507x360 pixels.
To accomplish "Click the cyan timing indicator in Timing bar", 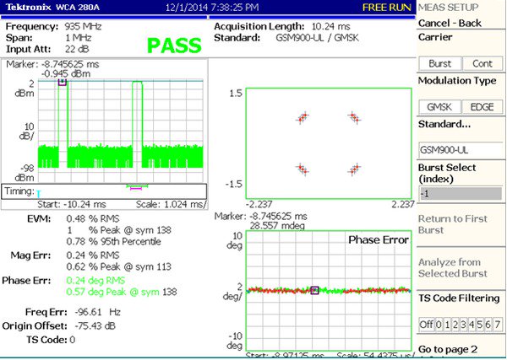I will [37, 194].
